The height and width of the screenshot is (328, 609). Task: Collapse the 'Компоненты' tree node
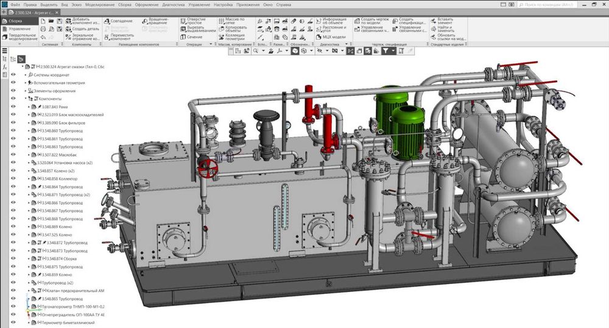click(x=26, y=99)
